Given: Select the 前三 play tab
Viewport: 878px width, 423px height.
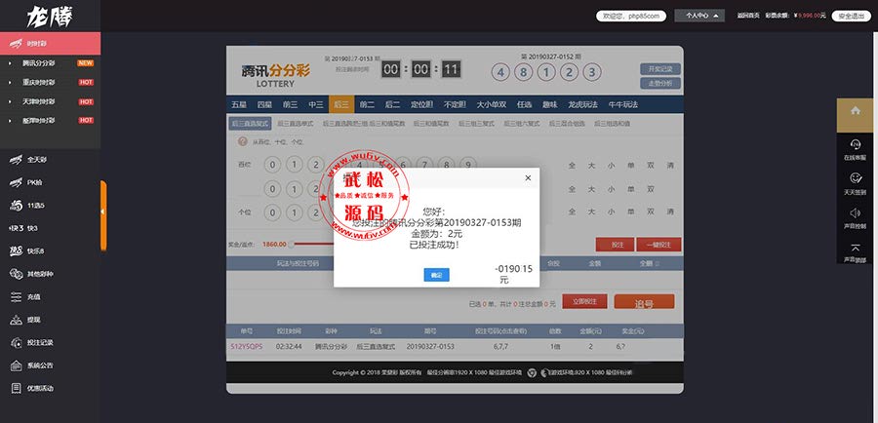Looking at the screenshot, I should pos(290,104).
